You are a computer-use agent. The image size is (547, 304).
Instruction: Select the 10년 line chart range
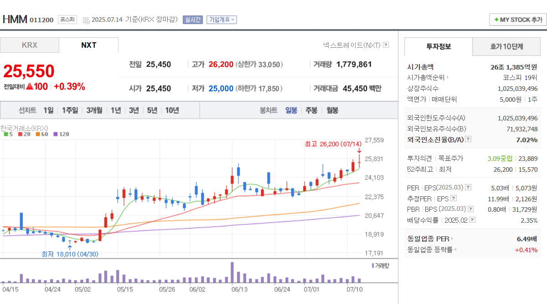(172, 110)
